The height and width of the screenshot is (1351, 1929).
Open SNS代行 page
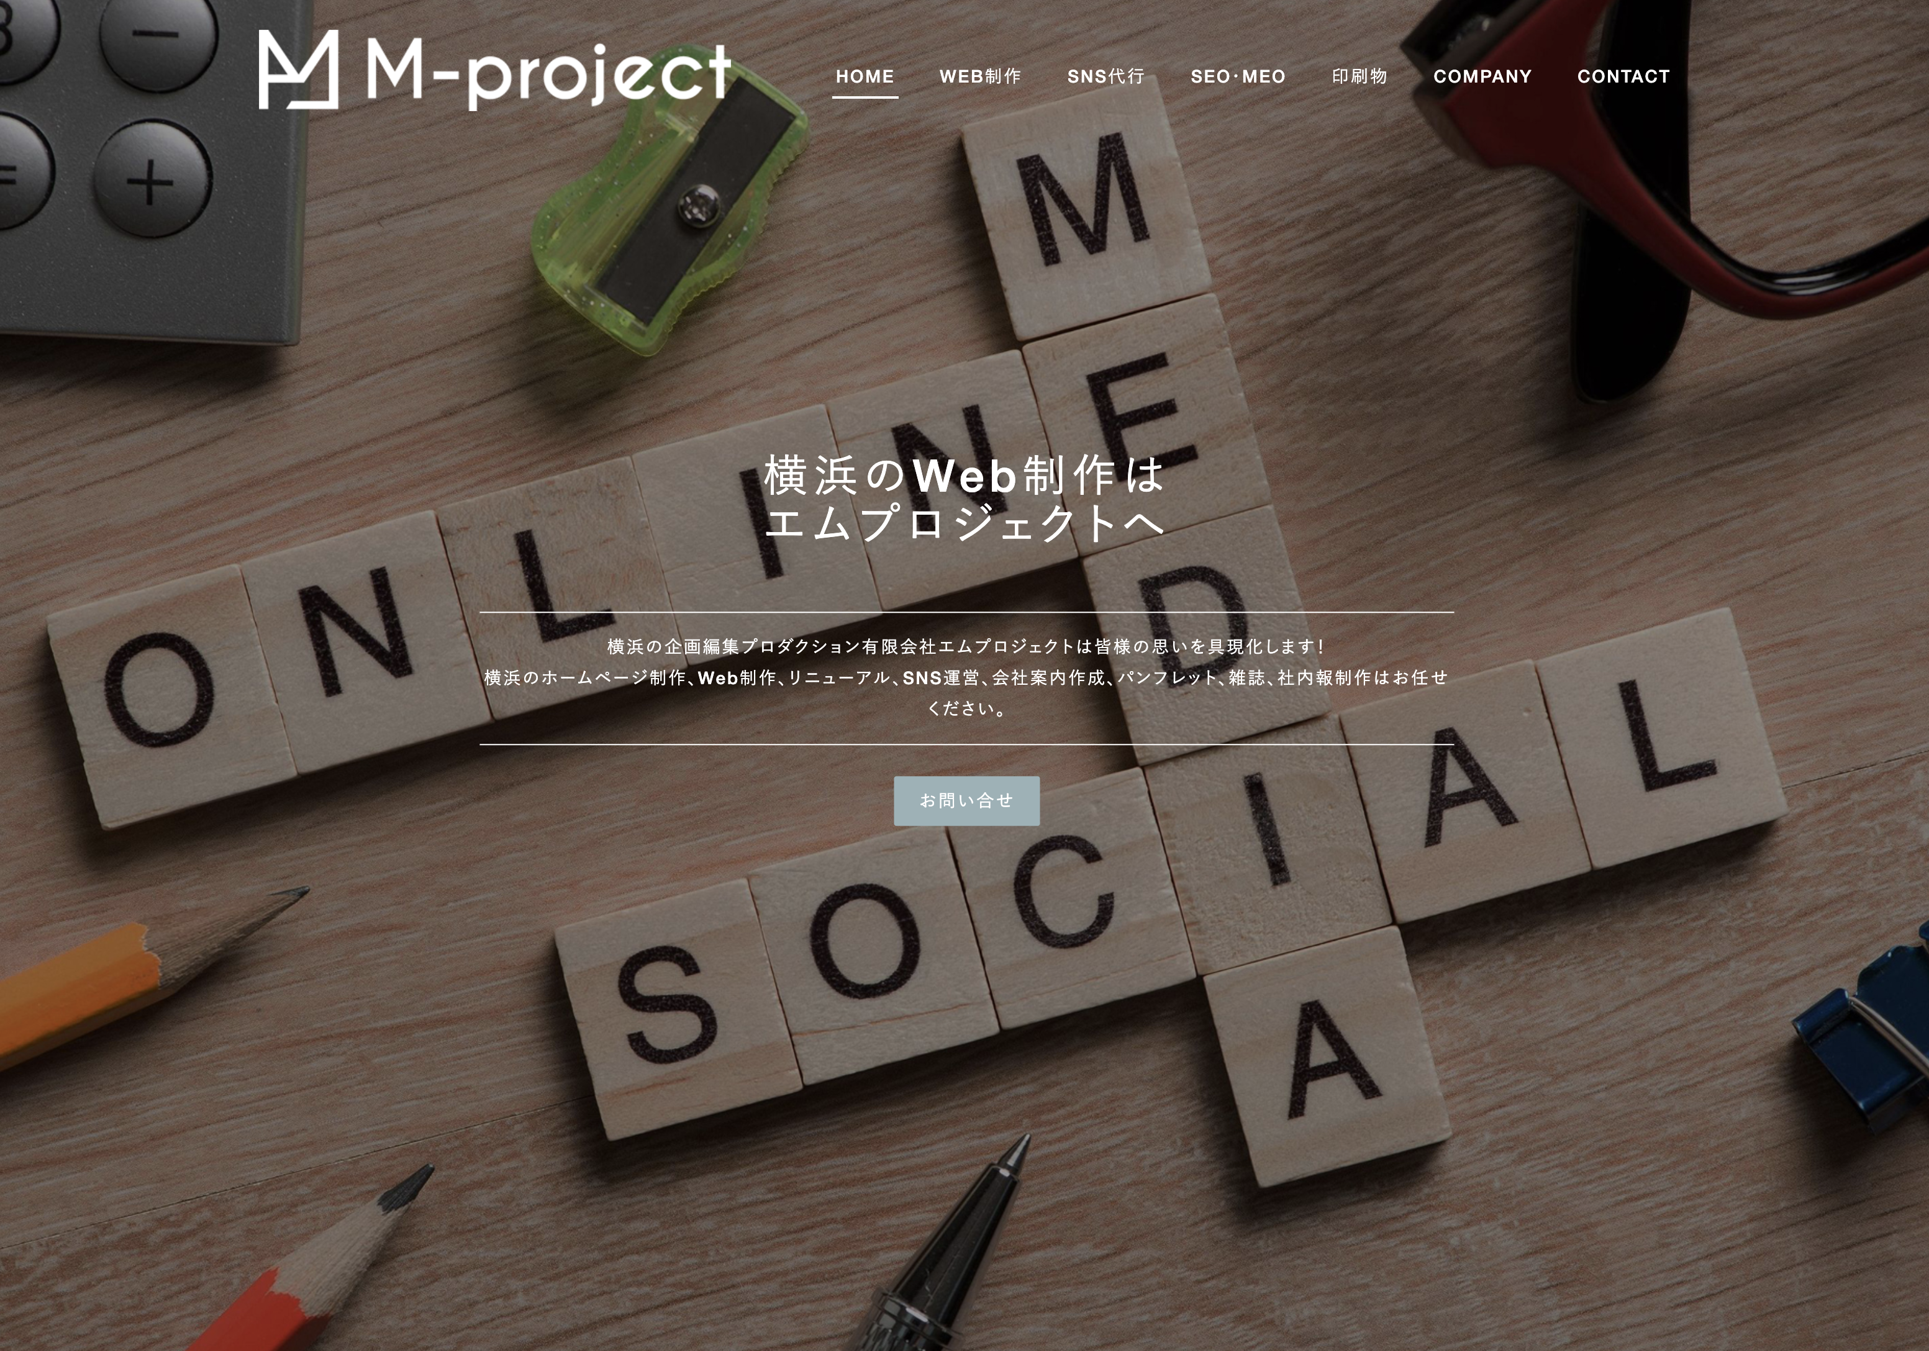point(1107,76)
